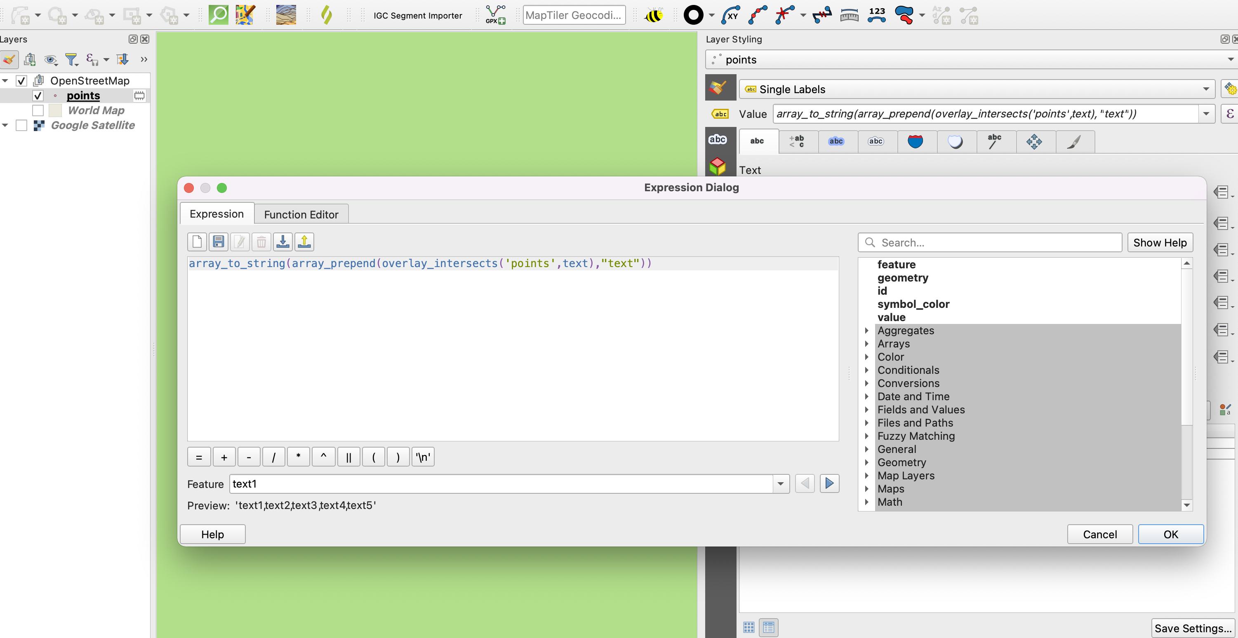This screenshot has height=638, width=1238.
Task: Go to next feature with right arrow
Action: (829, 483)
